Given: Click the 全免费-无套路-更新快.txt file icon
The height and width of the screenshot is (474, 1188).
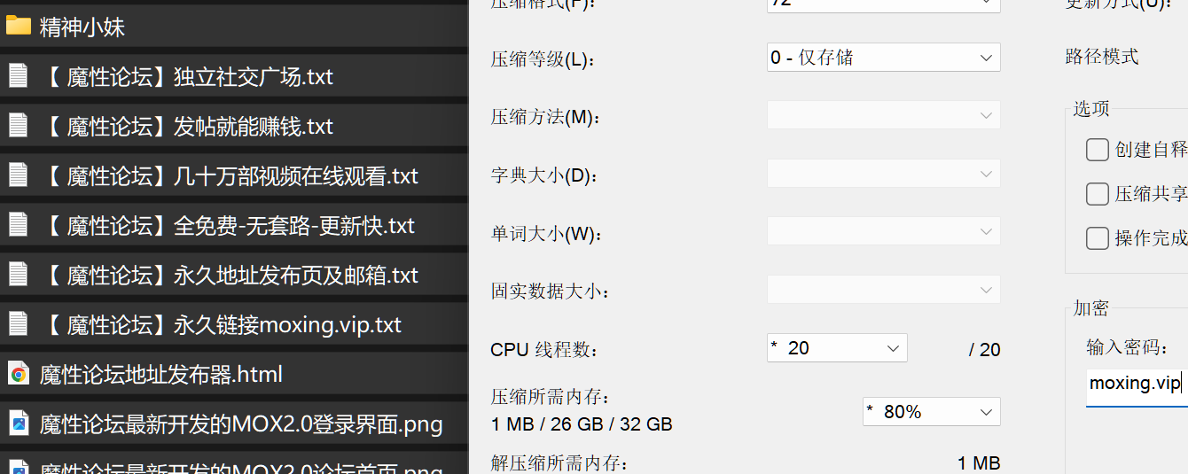Looking at the screenshot, I should click(18, 225).
